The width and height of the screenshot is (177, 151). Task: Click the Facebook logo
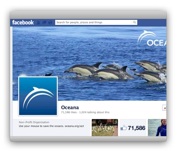(23, 22)
